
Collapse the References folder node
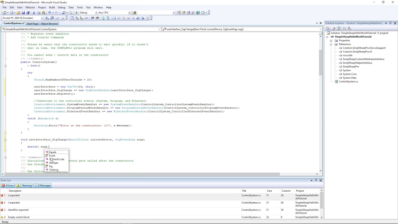[x=331, y=44]
